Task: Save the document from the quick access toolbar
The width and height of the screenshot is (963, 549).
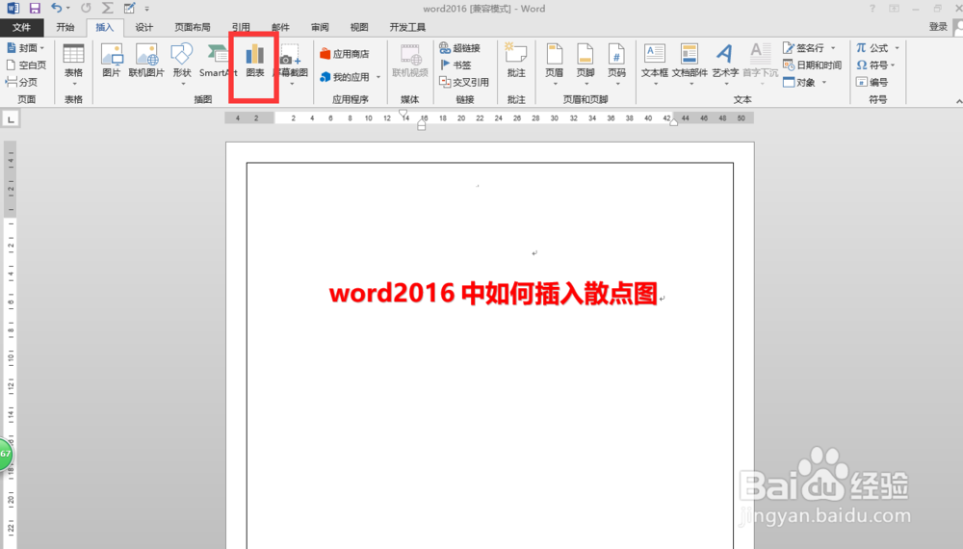Action: (35, 9)
